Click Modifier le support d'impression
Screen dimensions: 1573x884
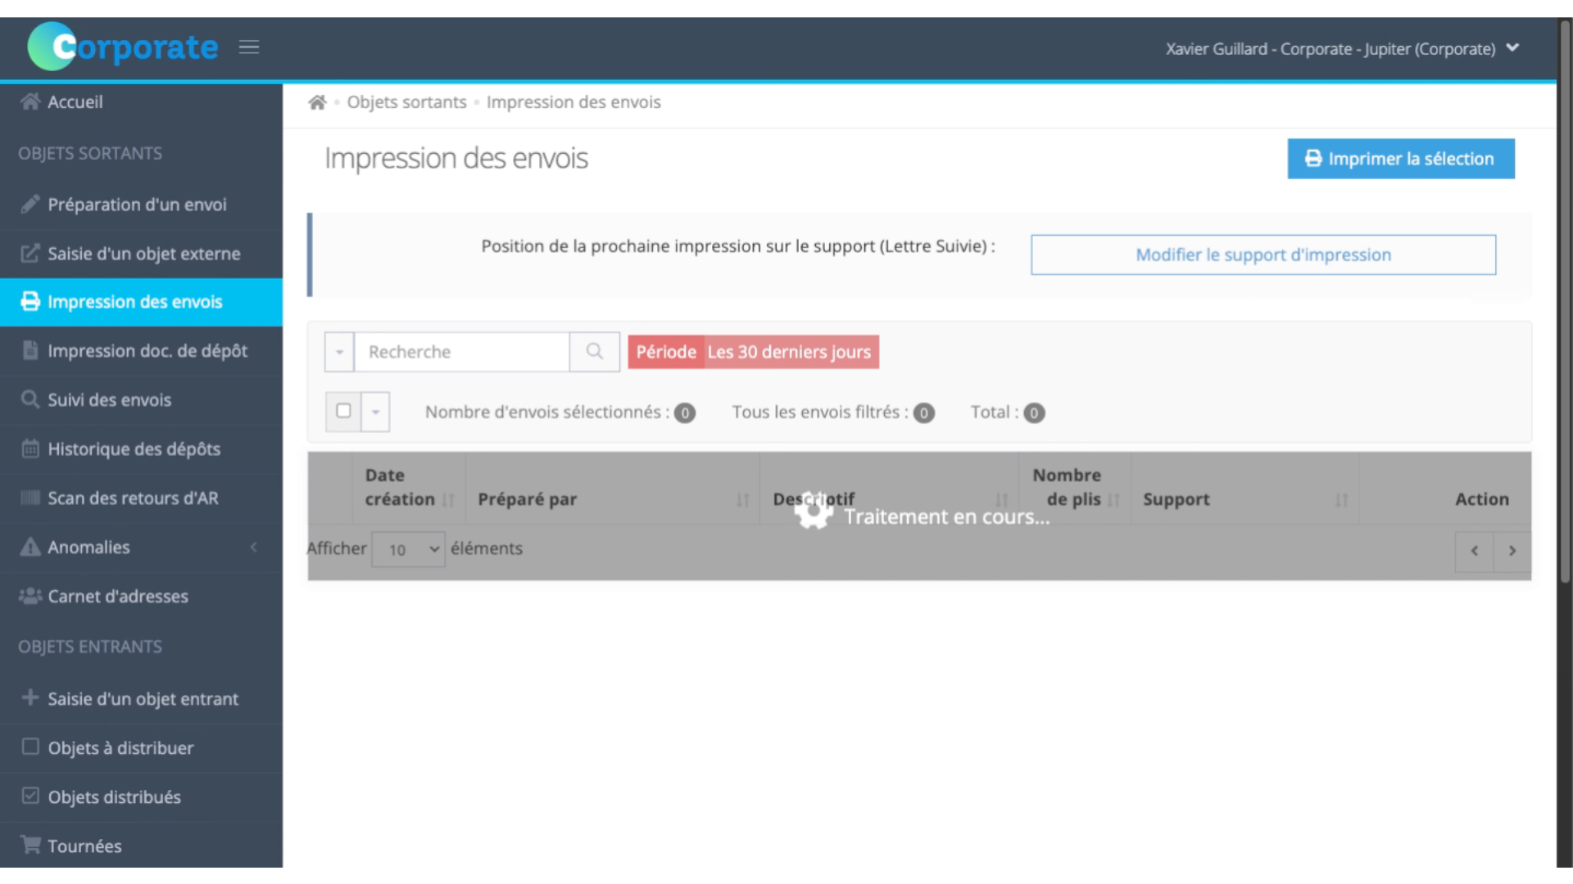[1263, 255]
